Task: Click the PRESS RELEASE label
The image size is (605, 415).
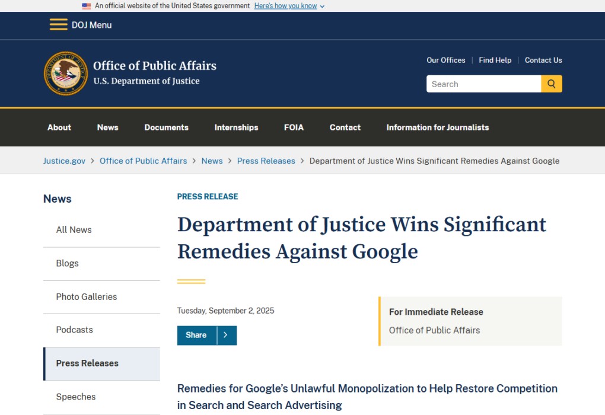Action: (x=208, y=197)
